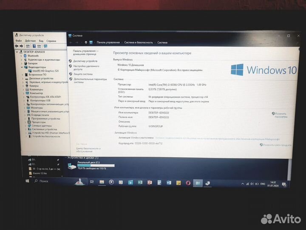Open the Действие menu in Device Manager
This screenshot has width=306, height=230.
pos(30,41)
